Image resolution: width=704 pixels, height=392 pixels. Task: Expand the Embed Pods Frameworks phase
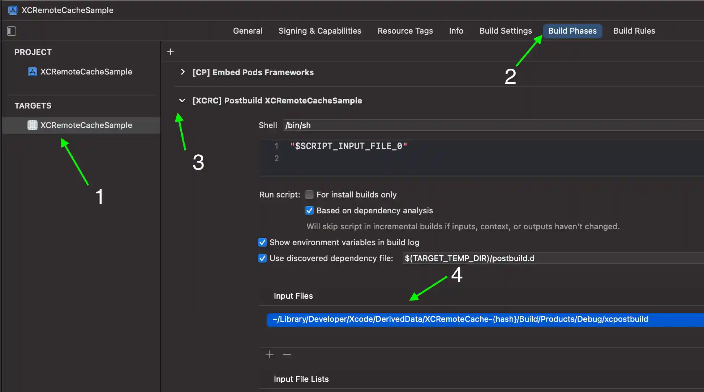[x=183, y=72]
